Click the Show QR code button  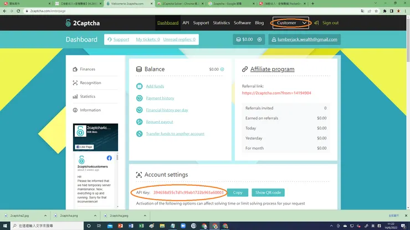(268, 192)
